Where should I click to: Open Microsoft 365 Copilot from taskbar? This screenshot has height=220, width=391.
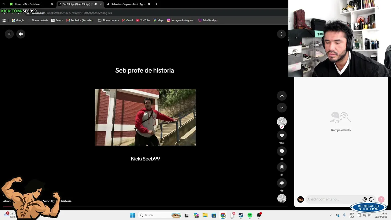click(x=196, y=215)
